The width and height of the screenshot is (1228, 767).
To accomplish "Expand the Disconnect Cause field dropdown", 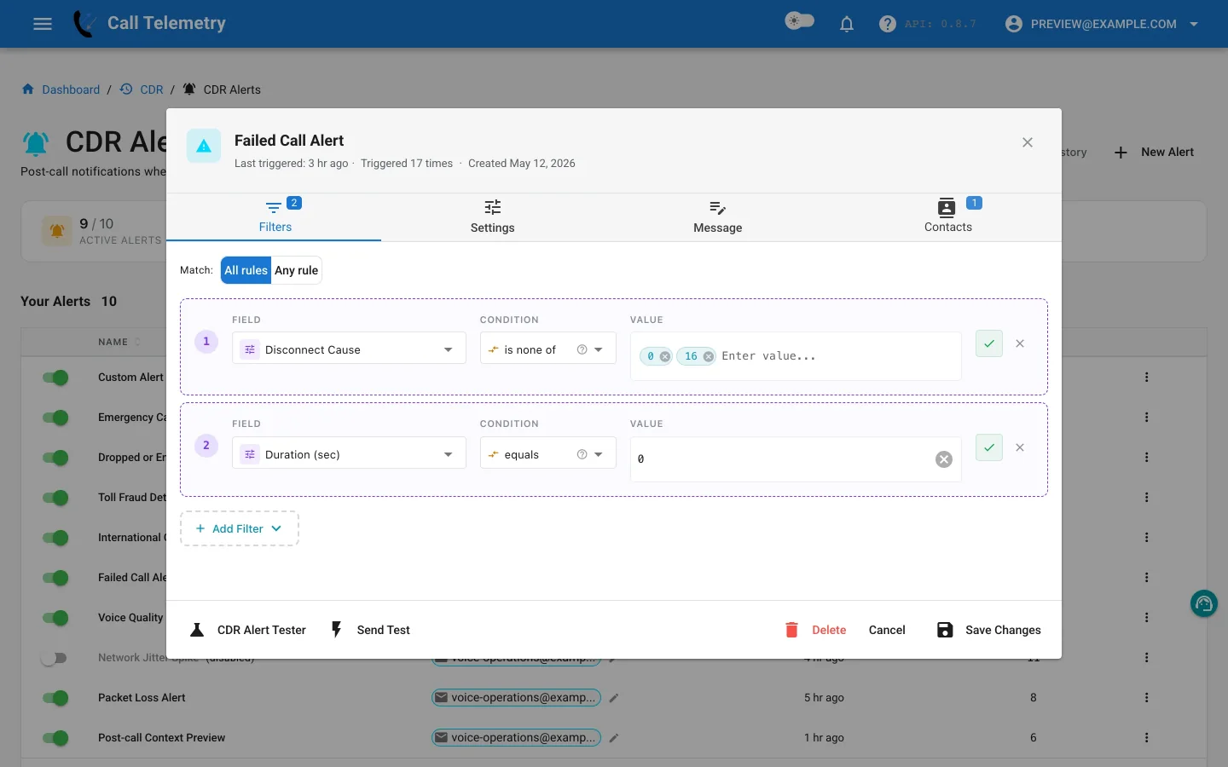I will point(349,349).
